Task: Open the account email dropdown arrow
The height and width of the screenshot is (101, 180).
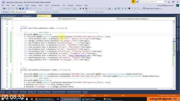Action: [x=175, y=6]
